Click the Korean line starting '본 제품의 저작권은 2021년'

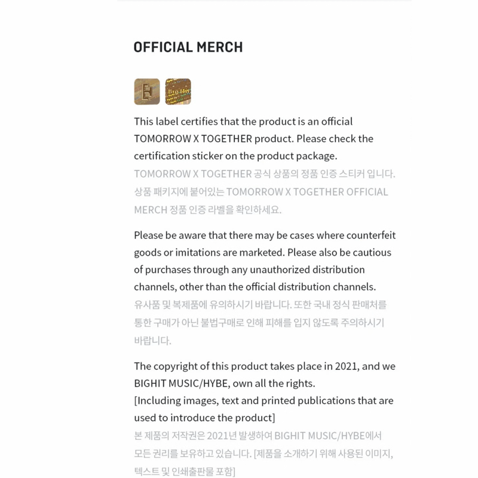(x=258, y=436)
